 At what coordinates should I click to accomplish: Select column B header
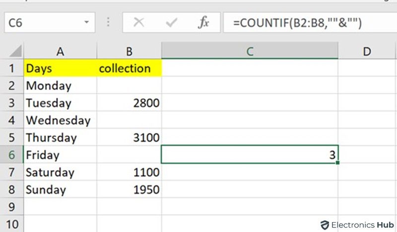(129, 52)
